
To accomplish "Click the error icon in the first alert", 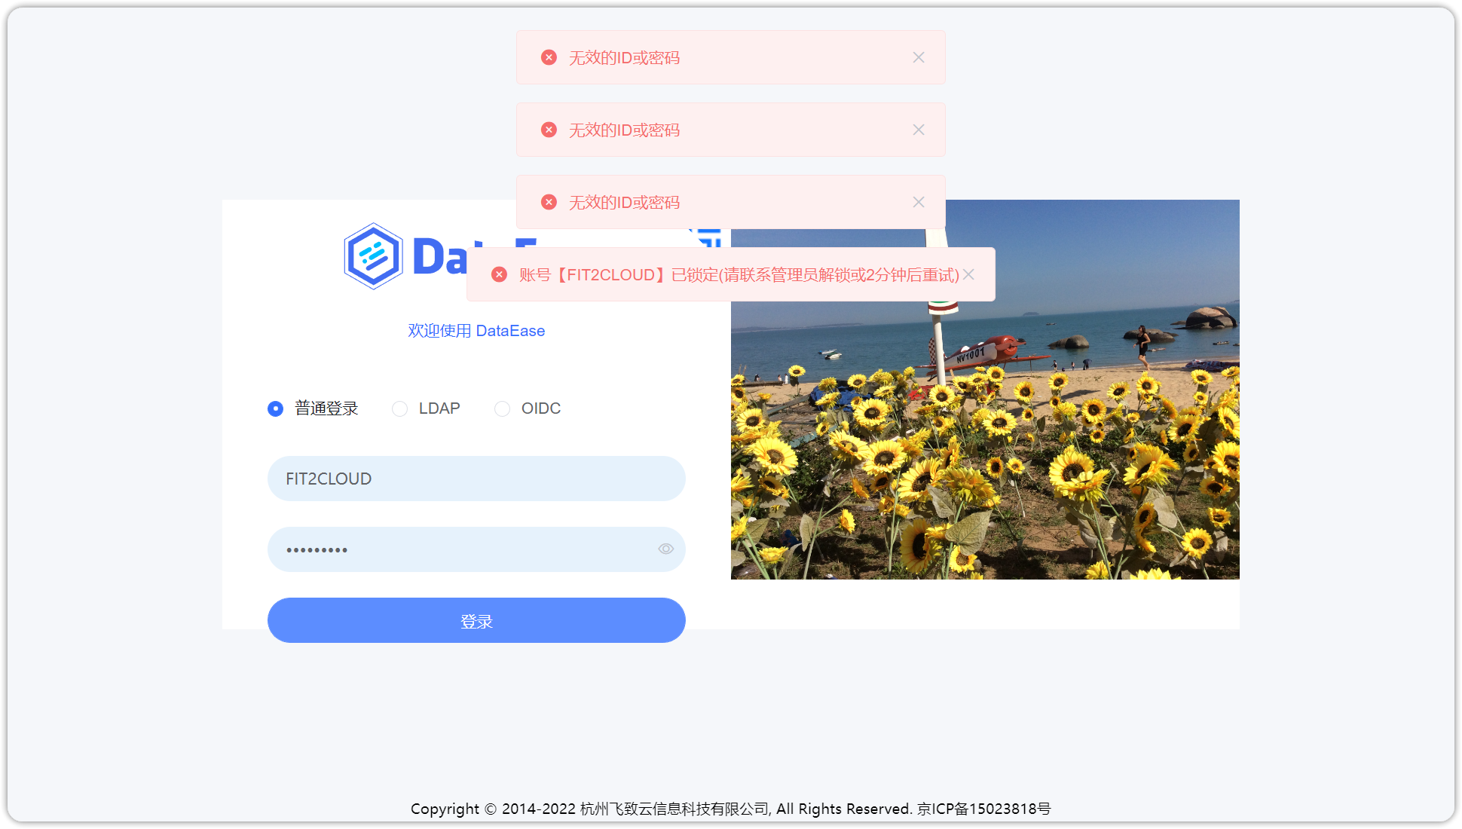I will 548,57.
